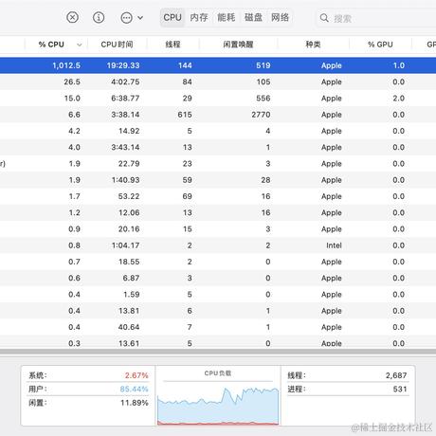Click the stop process (X) icon
The height and width of the screenshot is (436, 436).
pyautogui.click(x=72, y=17)
